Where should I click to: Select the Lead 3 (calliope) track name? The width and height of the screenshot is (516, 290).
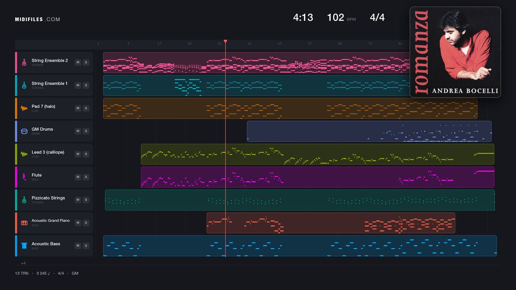point(48,152)
